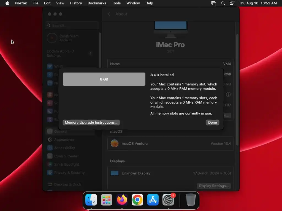This screenshot has width=282, height=211.
Task: Select Desktop & Dock in the sidebar
Action: (x=70, y=184)
